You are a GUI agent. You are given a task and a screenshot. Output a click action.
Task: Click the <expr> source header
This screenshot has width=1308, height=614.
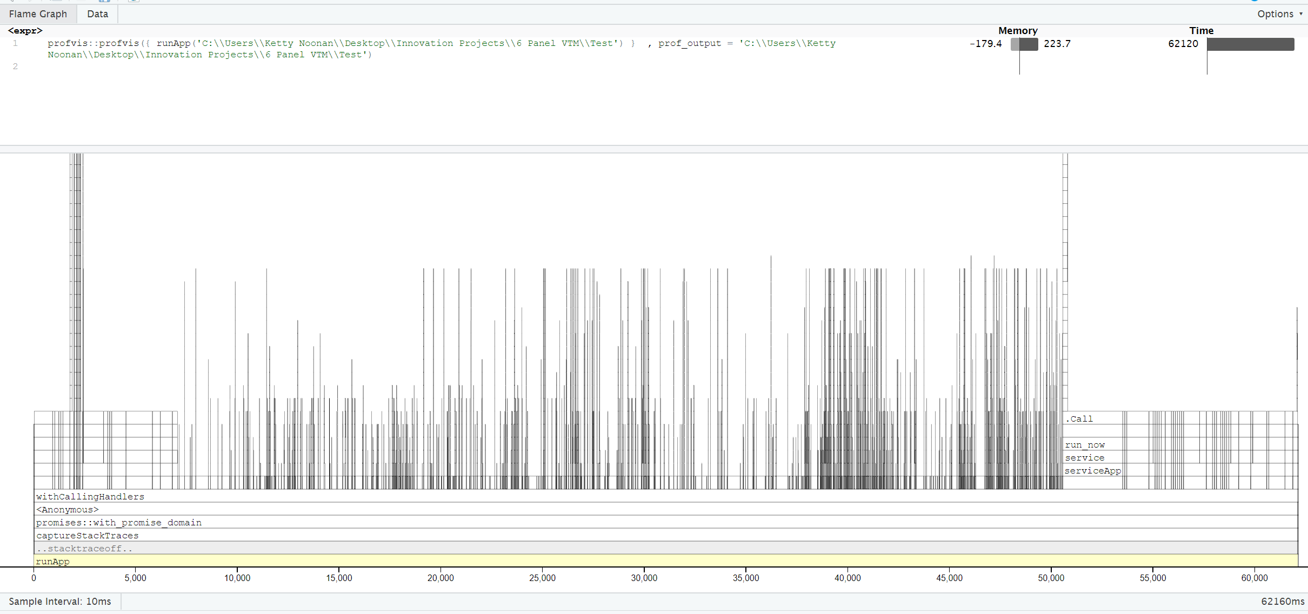click(x=25, y=31)
